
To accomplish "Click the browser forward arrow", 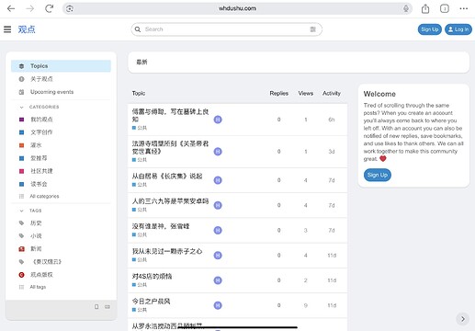I will [x=30, y=8].
